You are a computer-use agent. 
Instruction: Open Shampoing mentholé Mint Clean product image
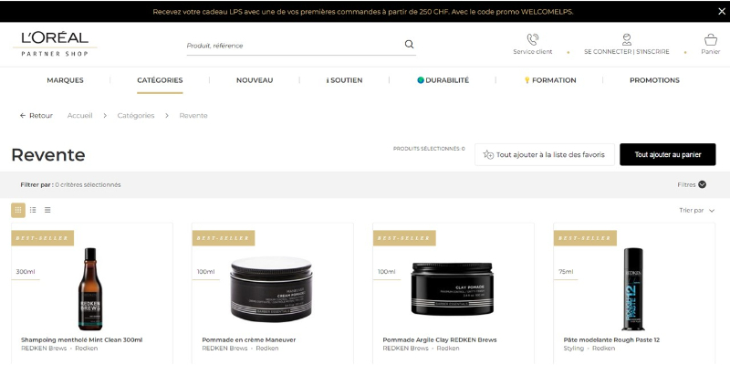90,287
